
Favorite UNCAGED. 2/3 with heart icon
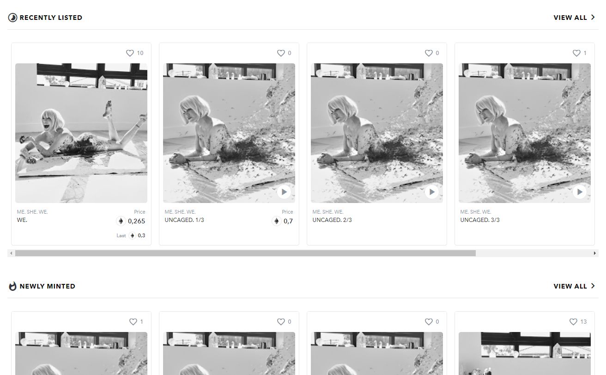click(x=429, y=53)
